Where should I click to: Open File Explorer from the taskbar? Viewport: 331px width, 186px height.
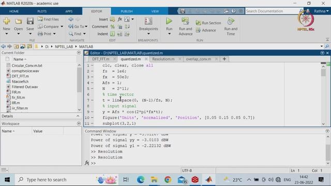click(154, 180)
